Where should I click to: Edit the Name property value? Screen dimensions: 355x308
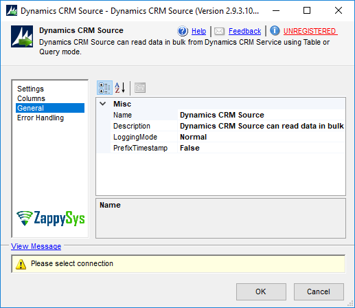click(x=262, y=115)
